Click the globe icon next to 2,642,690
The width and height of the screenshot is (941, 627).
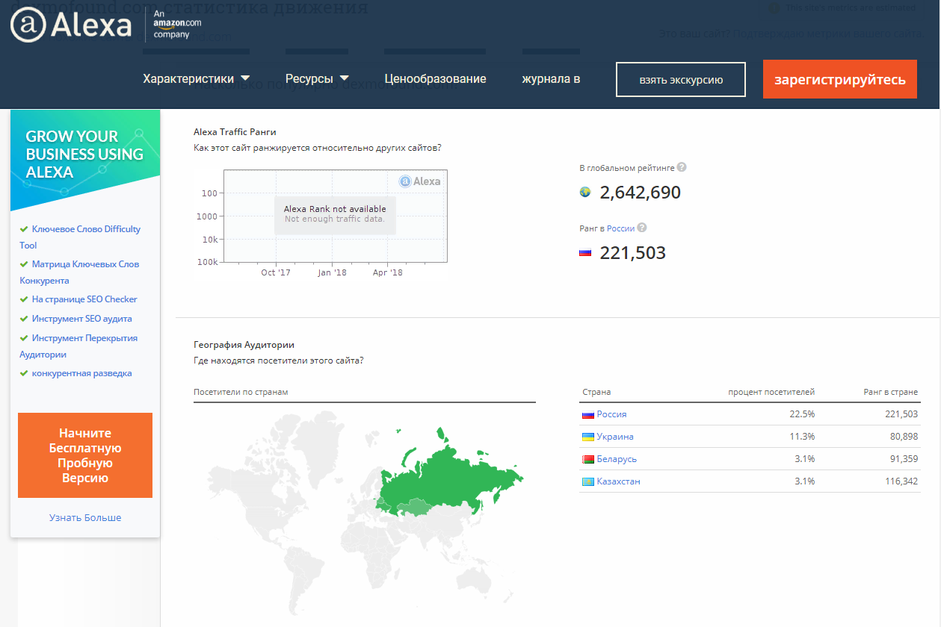585,193
